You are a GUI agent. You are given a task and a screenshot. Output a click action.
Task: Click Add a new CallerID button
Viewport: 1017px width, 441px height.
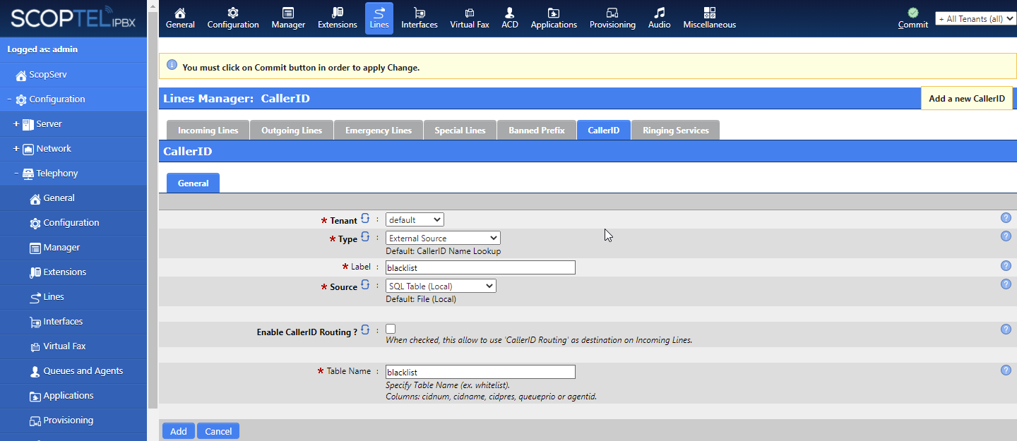click(967, 99)
